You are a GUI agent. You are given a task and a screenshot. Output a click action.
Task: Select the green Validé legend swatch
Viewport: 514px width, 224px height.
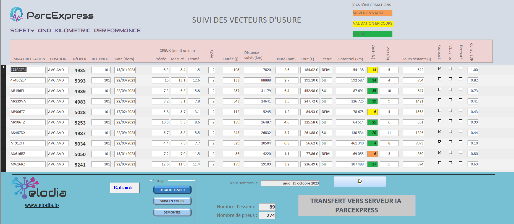[372, 34]
